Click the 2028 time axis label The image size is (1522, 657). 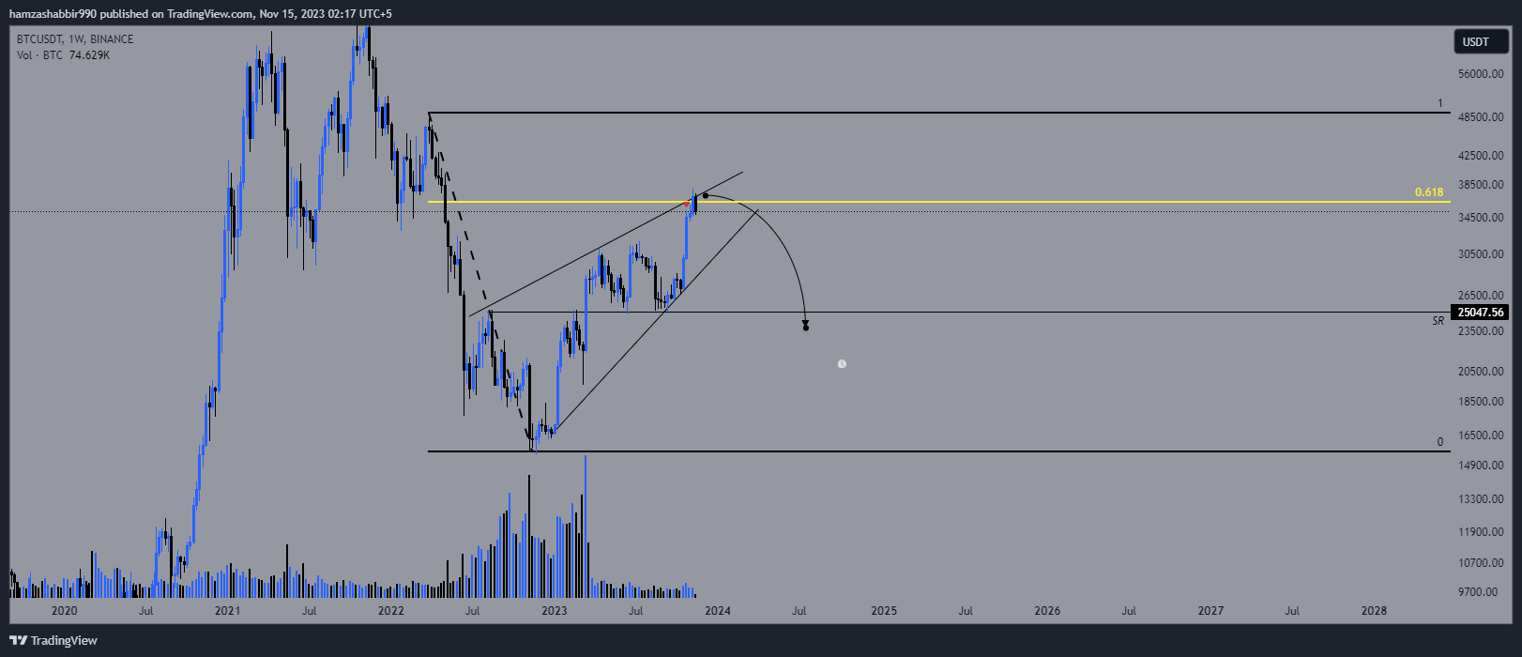click(x=1374, y=611)
